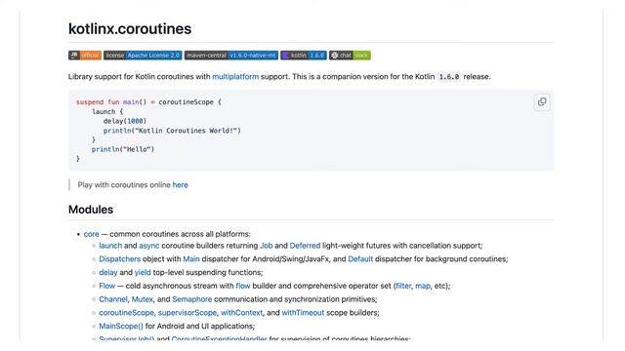Click the supervisorScope link
625x351 pixels.
coord(187,313)
